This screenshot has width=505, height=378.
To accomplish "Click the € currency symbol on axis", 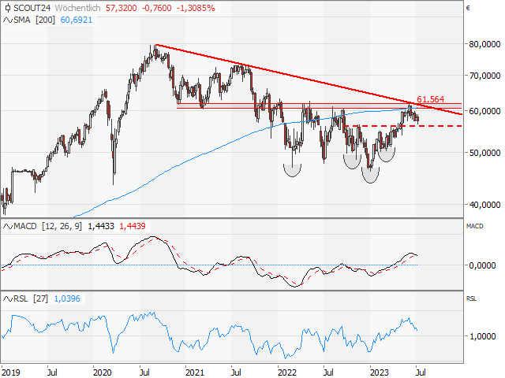I will (468, 8).
